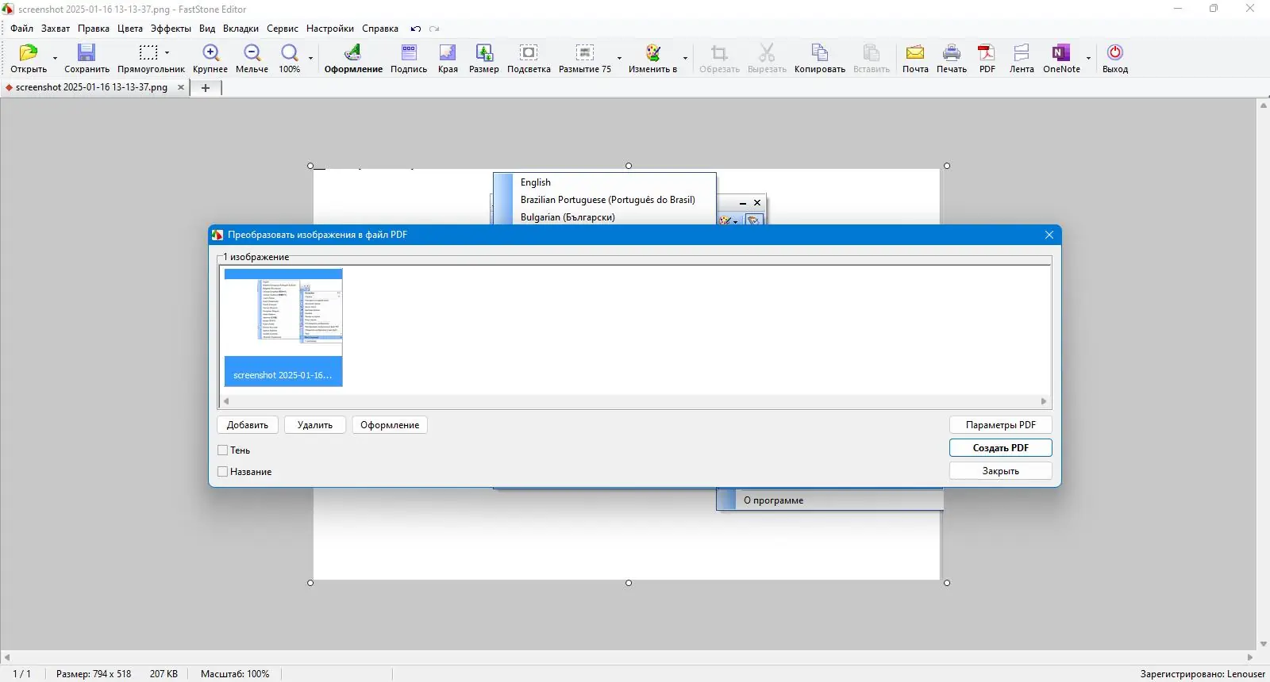
Task: Open the Справка menu
Action: [380, 29]
